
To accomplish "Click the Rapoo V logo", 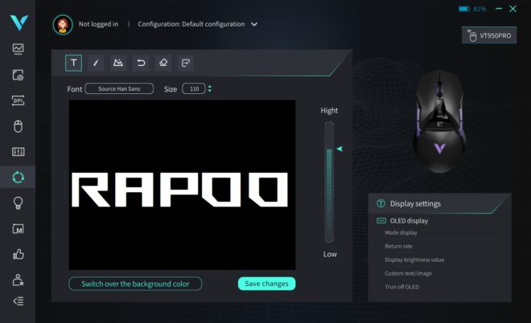I will coord(19,22).
